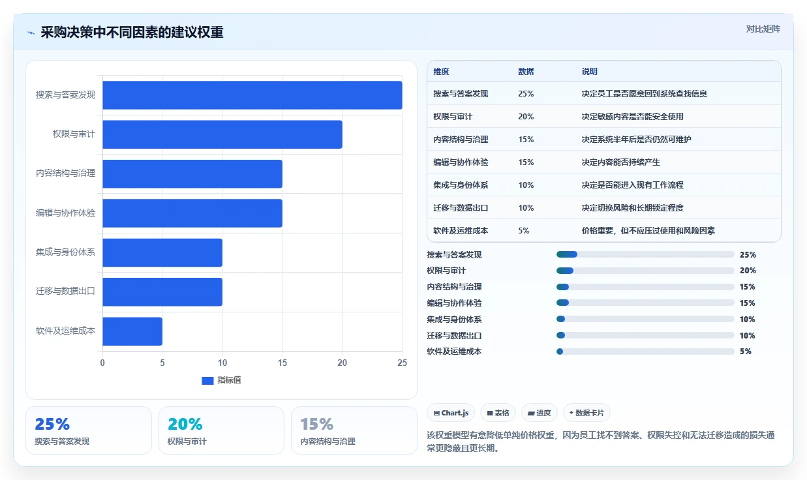Click the 维度 column header in the table
807x480 pixels.
click(441, 72)
